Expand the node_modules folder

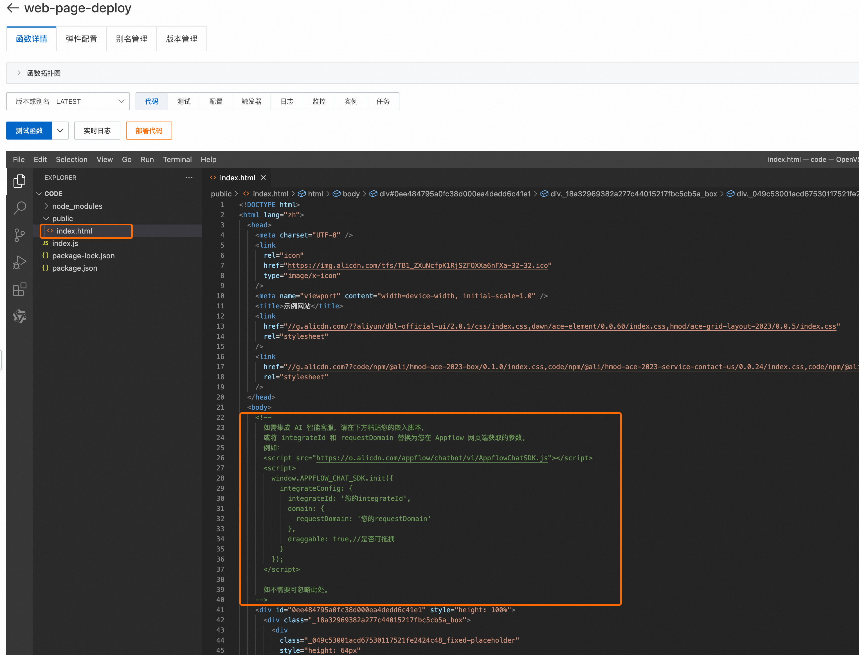tap(46, 206)
